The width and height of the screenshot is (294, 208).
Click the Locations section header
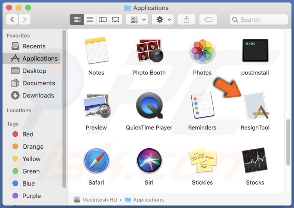point(19,110)
